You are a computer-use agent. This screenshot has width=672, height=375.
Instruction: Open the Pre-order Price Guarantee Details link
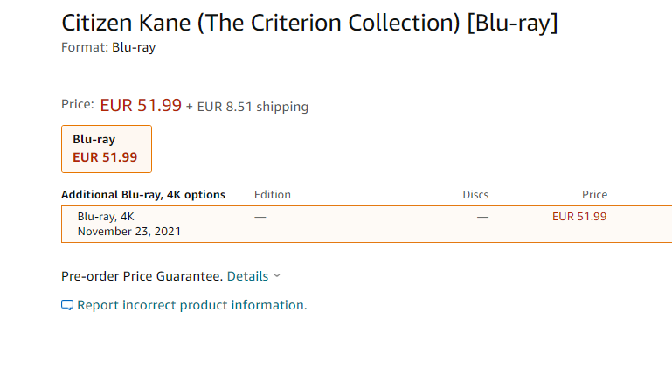[x=247, y=276]
